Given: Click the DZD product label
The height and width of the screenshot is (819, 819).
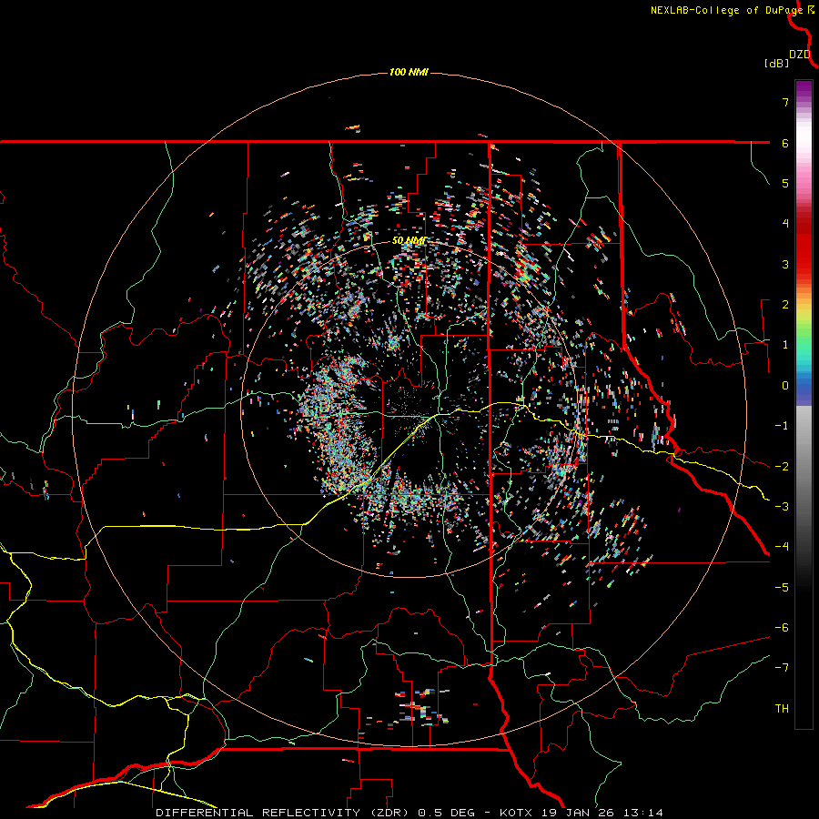Looking at the screenshot, I should point(800,55).
